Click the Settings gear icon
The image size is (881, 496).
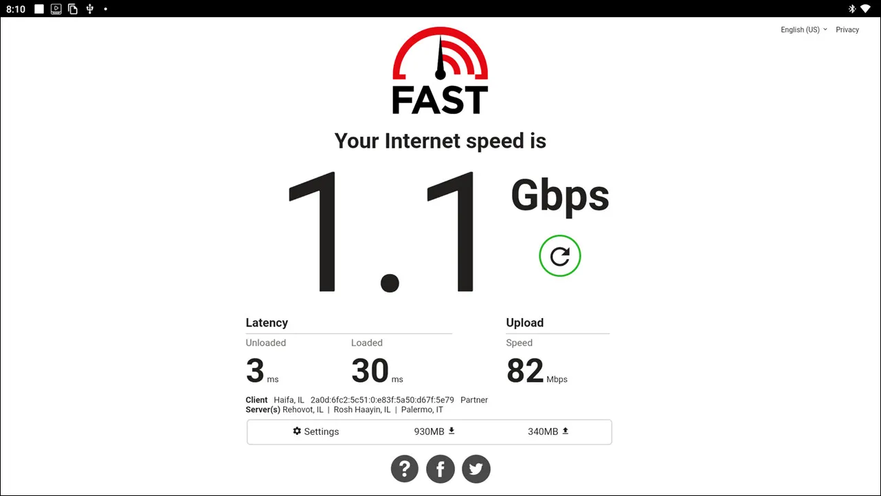[297, 431]
